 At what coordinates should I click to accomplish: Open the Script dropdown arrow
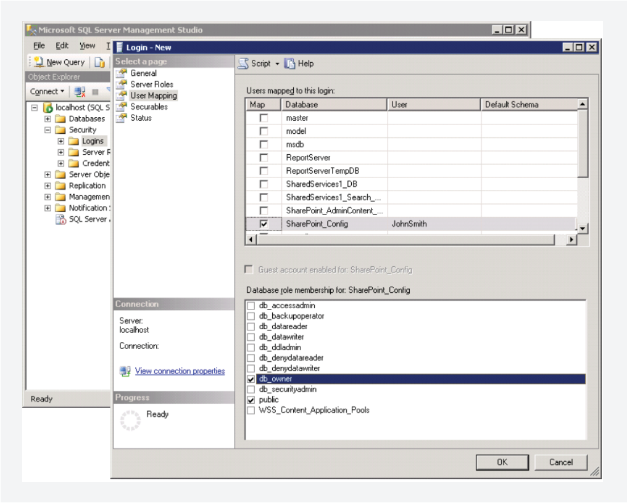(x=277, y=64)
